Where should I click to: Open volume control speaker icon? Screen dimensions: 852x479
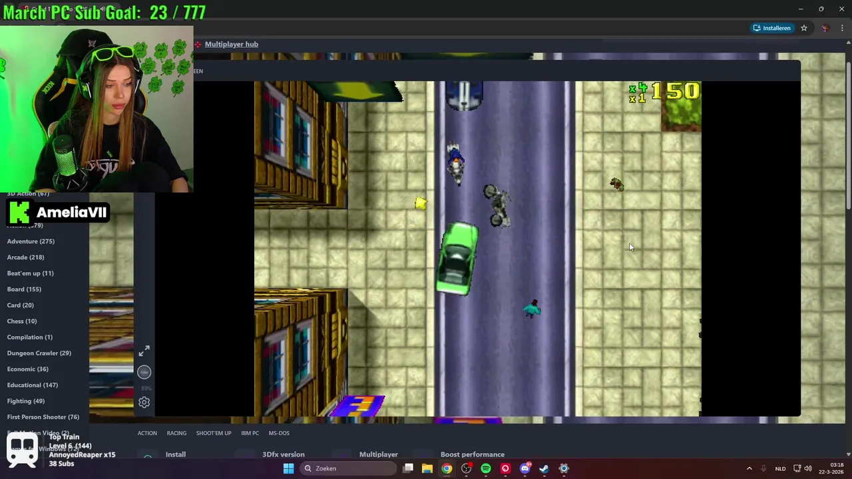pyautogui.click(x=808, y=468)
